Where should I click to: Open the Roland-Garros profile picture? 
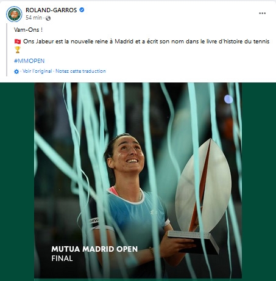[x=14, y=14]
